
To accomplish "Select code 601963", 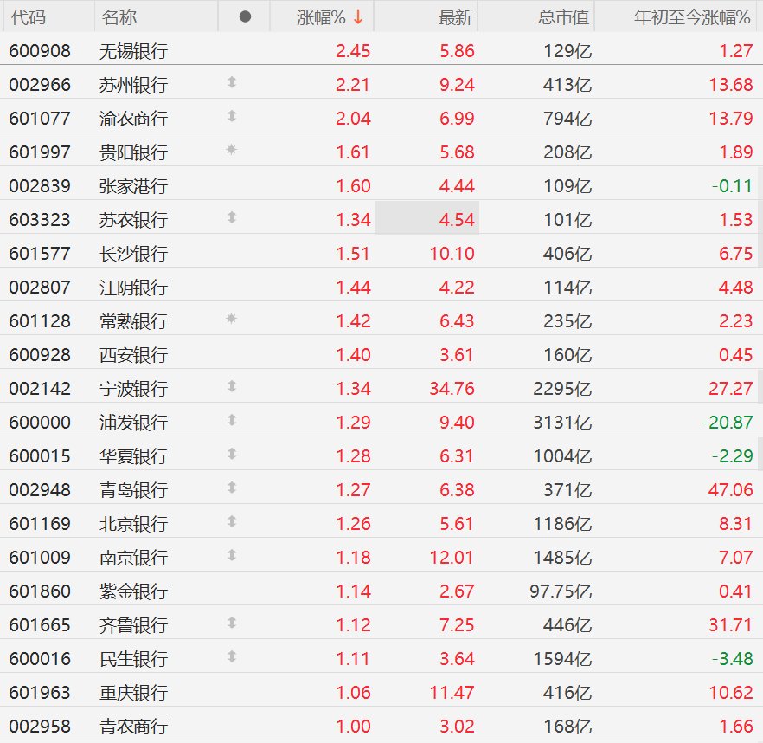I will click(x=40, y=692).
